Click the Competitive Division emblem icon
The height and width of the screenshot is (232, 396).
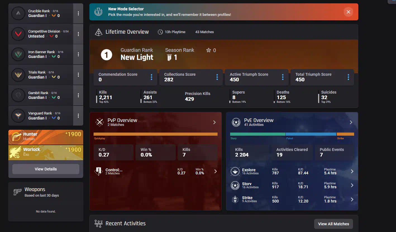coord(18,34)
